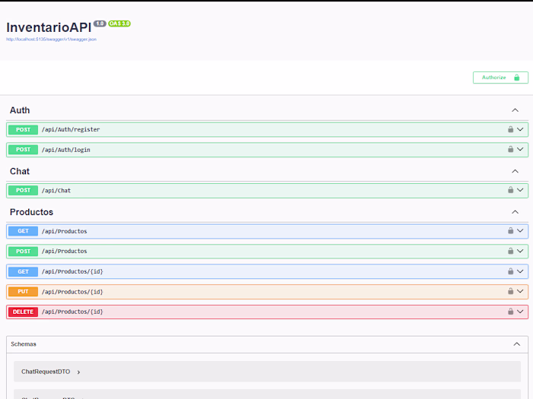Image resolution: width=533 pixels, height=399 pixels.
Task: Click the 1.0 version badge
Action: (x=100, y=24)
